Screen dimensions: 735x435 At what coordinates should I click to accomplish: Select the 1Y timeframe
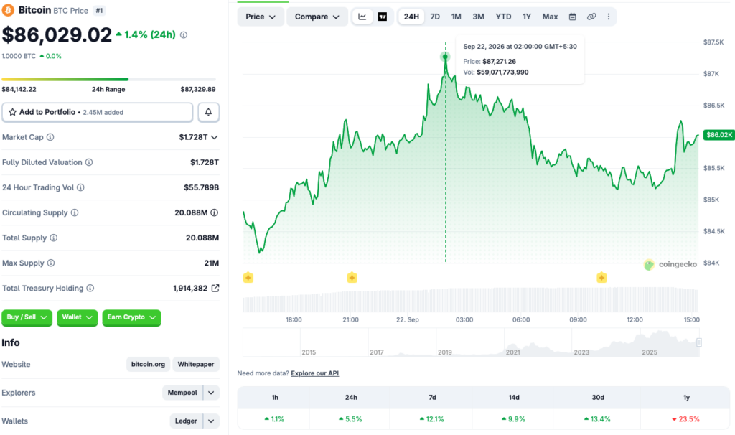[526, 17]
